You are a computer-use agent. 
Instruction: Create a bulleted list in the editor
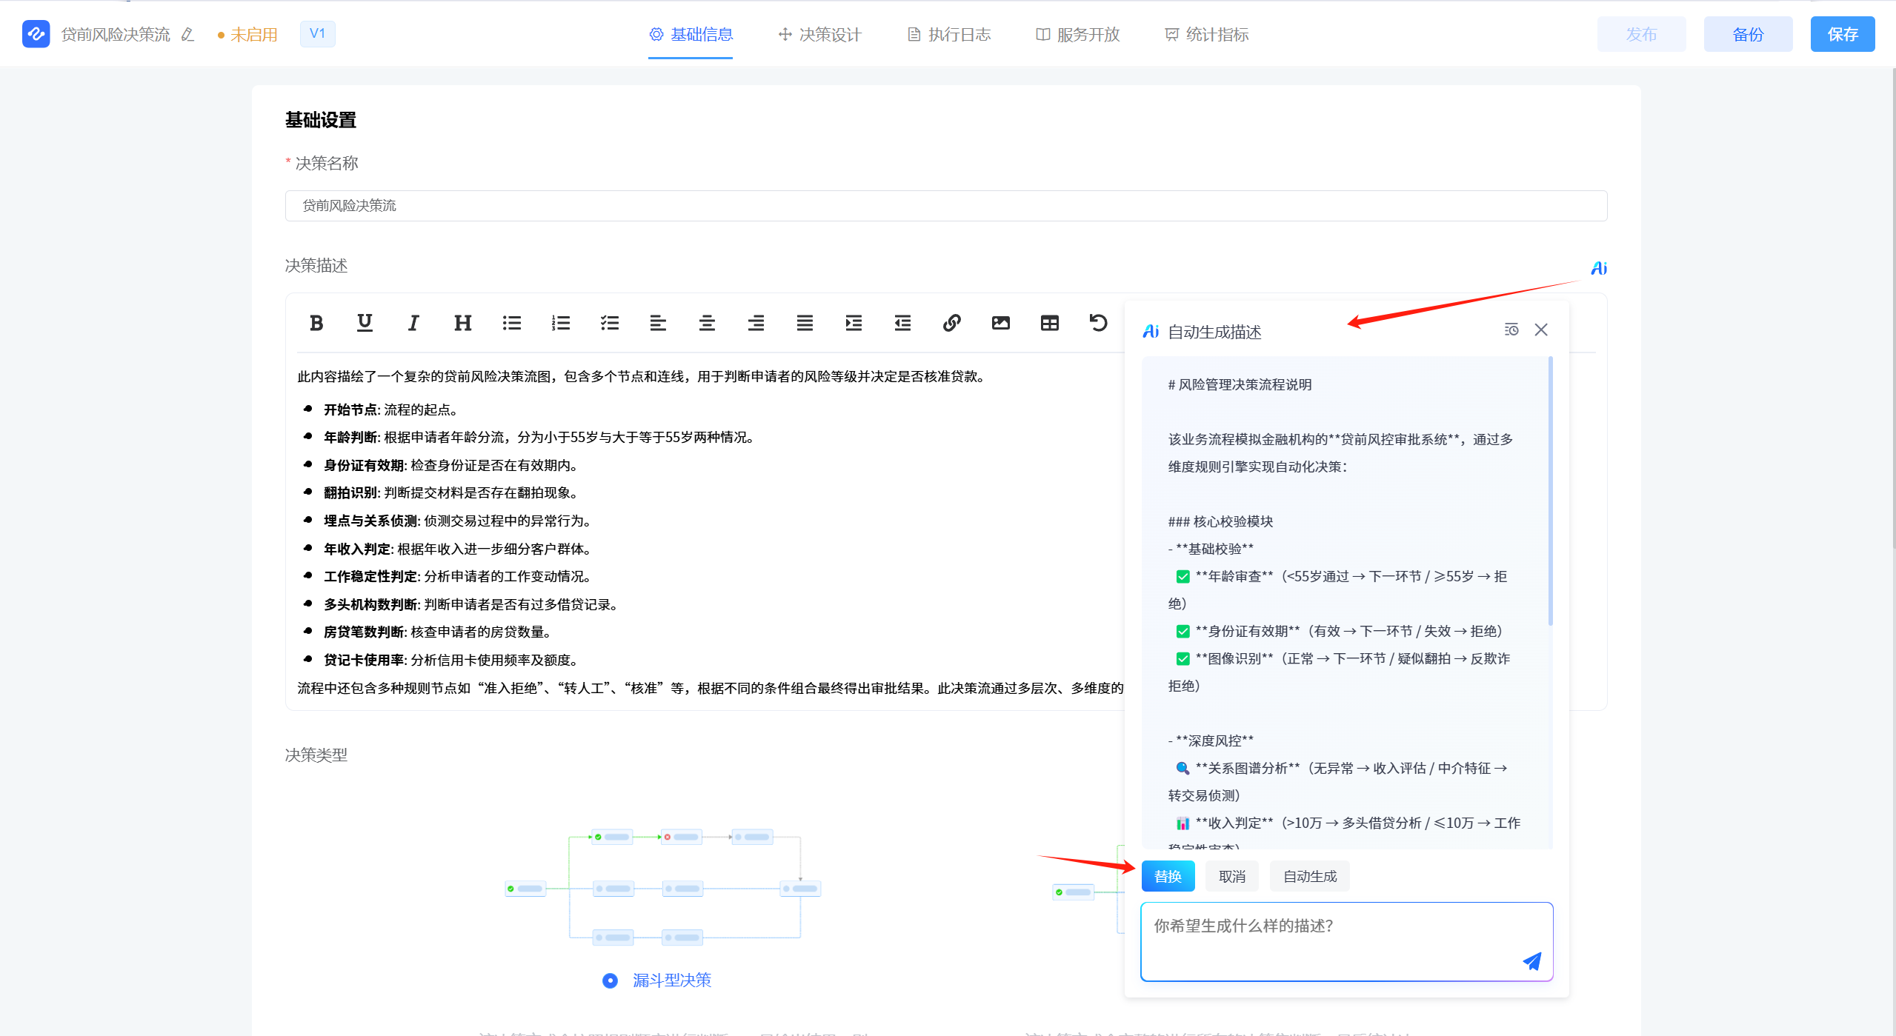511,322
